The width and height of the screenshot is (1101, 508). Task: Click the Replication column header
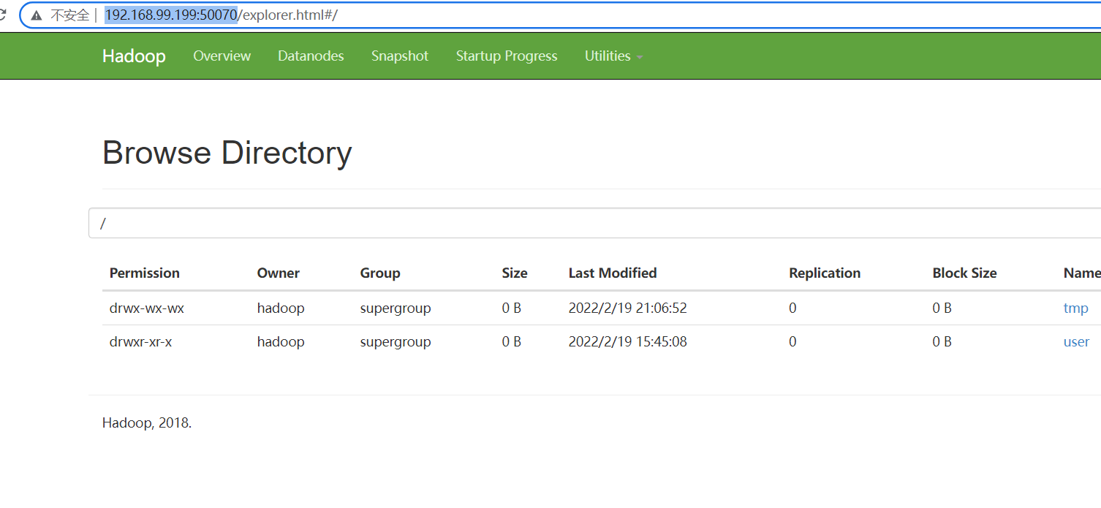825,273
